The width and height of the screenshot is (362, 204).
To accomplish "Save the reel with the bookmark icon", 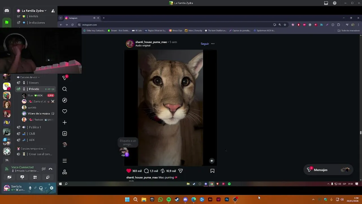I will [212, 171].
